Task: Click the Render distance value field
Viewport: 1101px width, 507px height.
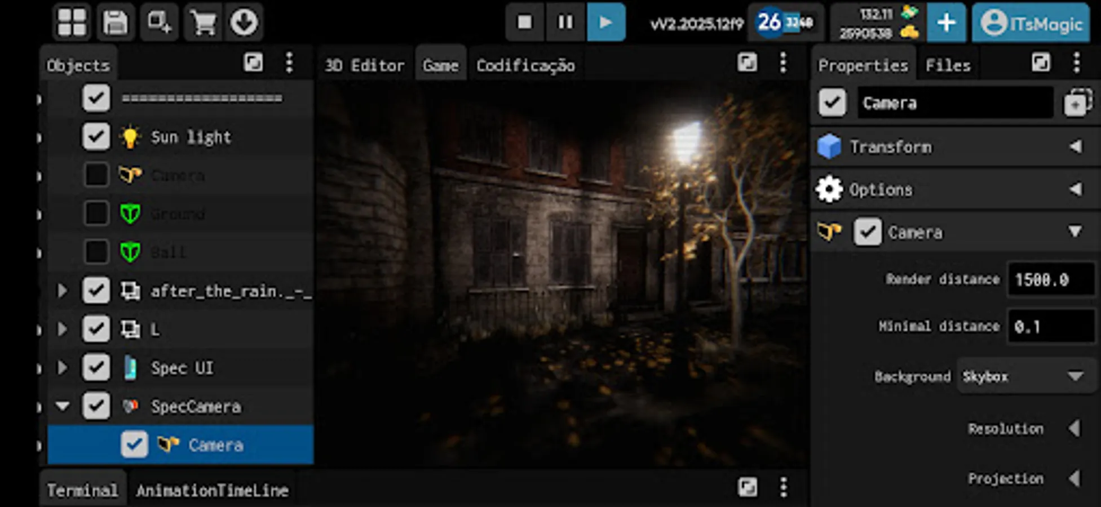Action: [1050, 279]
